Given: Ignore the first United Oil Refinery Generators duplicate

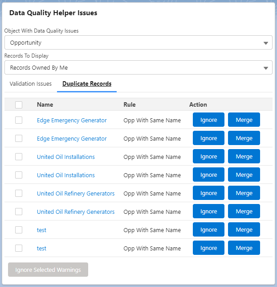Looking at the screenshot, I should 208,193.
